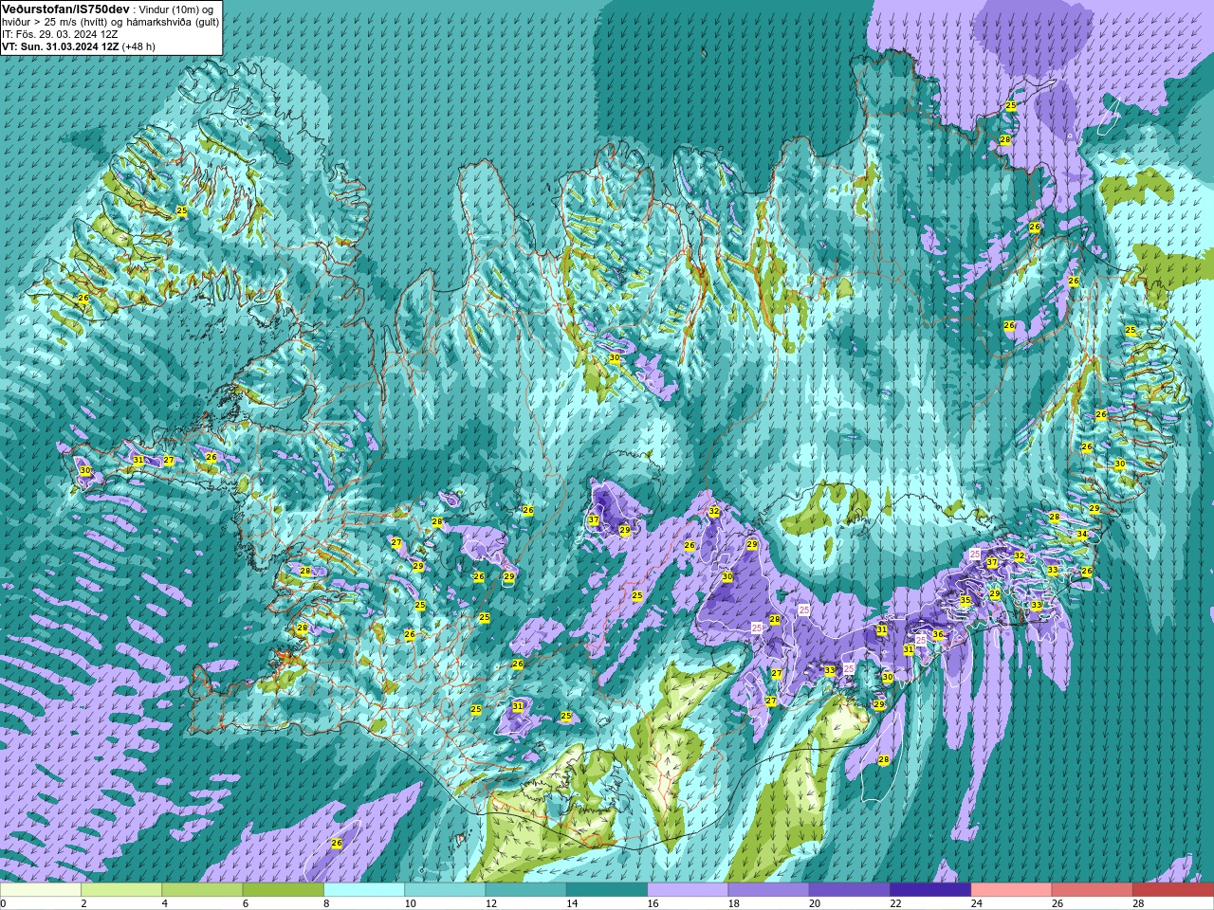This screenshot has height=910, width=1214.
Task: Click the yellow gust label reading 35
Action: tap(966, 601)
